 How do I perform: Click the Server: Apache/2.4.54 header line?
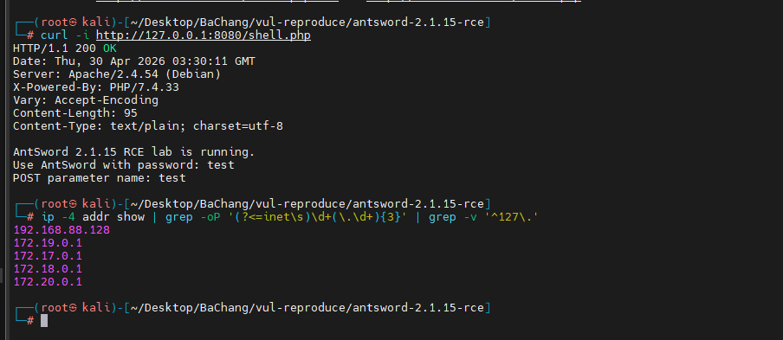click(117, 74)
